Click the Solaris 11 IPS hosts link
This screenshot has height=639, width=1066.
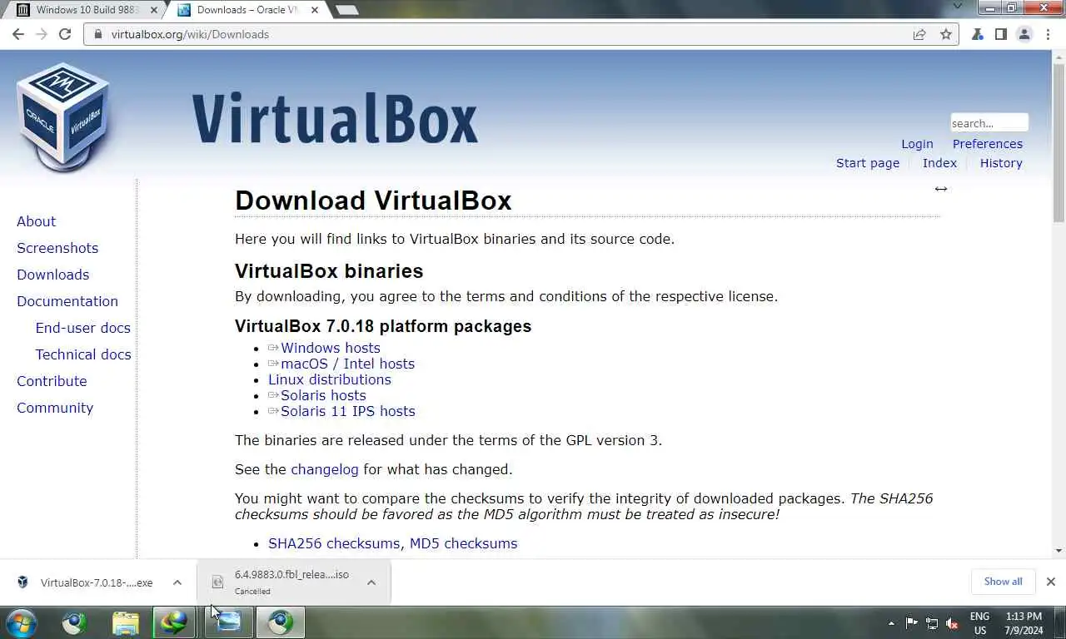[x=347, y=411]
